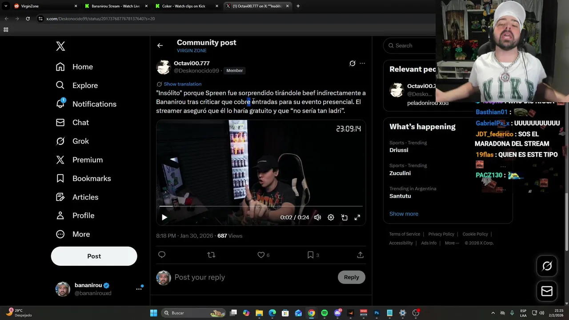
Task: Open the Terms of Service link
Action: pyautogui.click(x=405, y=234)
